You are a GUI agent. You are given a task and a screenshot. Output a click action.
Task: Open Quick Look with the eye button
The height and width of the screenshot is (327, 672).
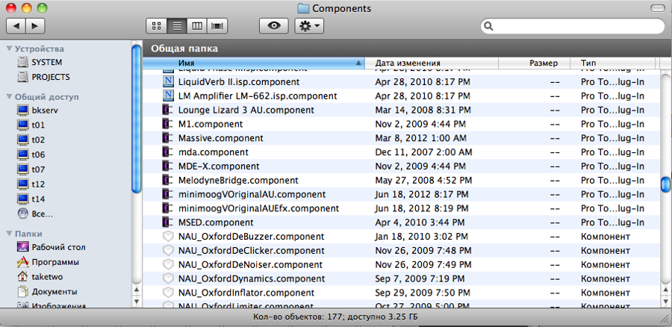pos(274,26)
